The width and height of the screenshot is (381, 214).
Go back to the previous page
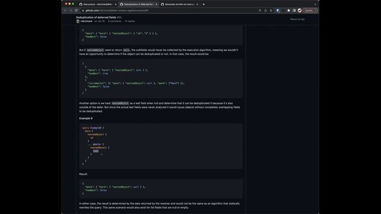tap(65, 11)
